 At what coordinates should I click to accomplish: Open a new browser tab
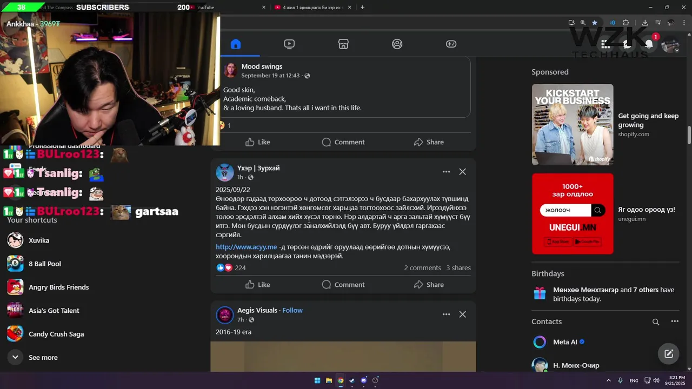click(362, 8)
